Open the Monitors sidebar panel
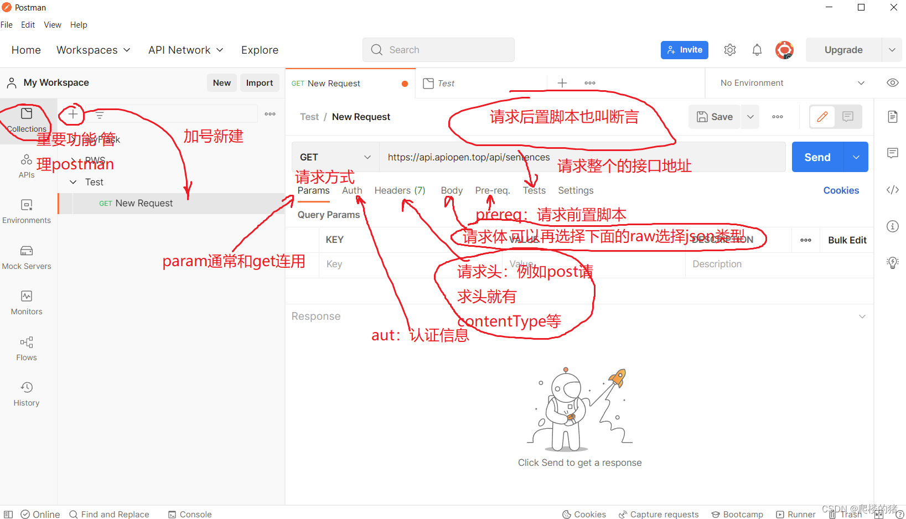This screenshot has height=519, width=906. [x=27, y=303]
